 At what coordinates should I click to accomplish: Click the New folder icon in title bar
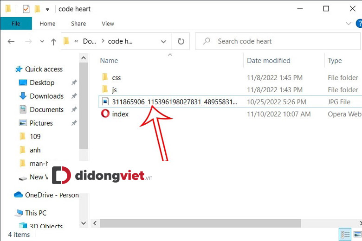(37, 9)
